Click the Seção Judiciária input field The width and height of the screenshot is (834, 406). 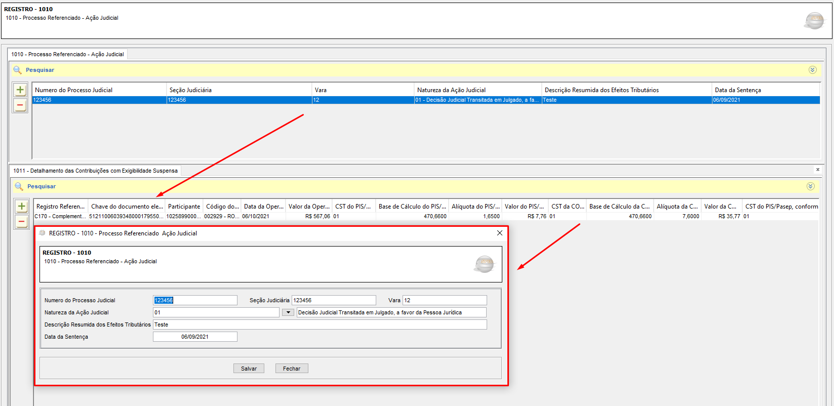click(x=334, y=300)
